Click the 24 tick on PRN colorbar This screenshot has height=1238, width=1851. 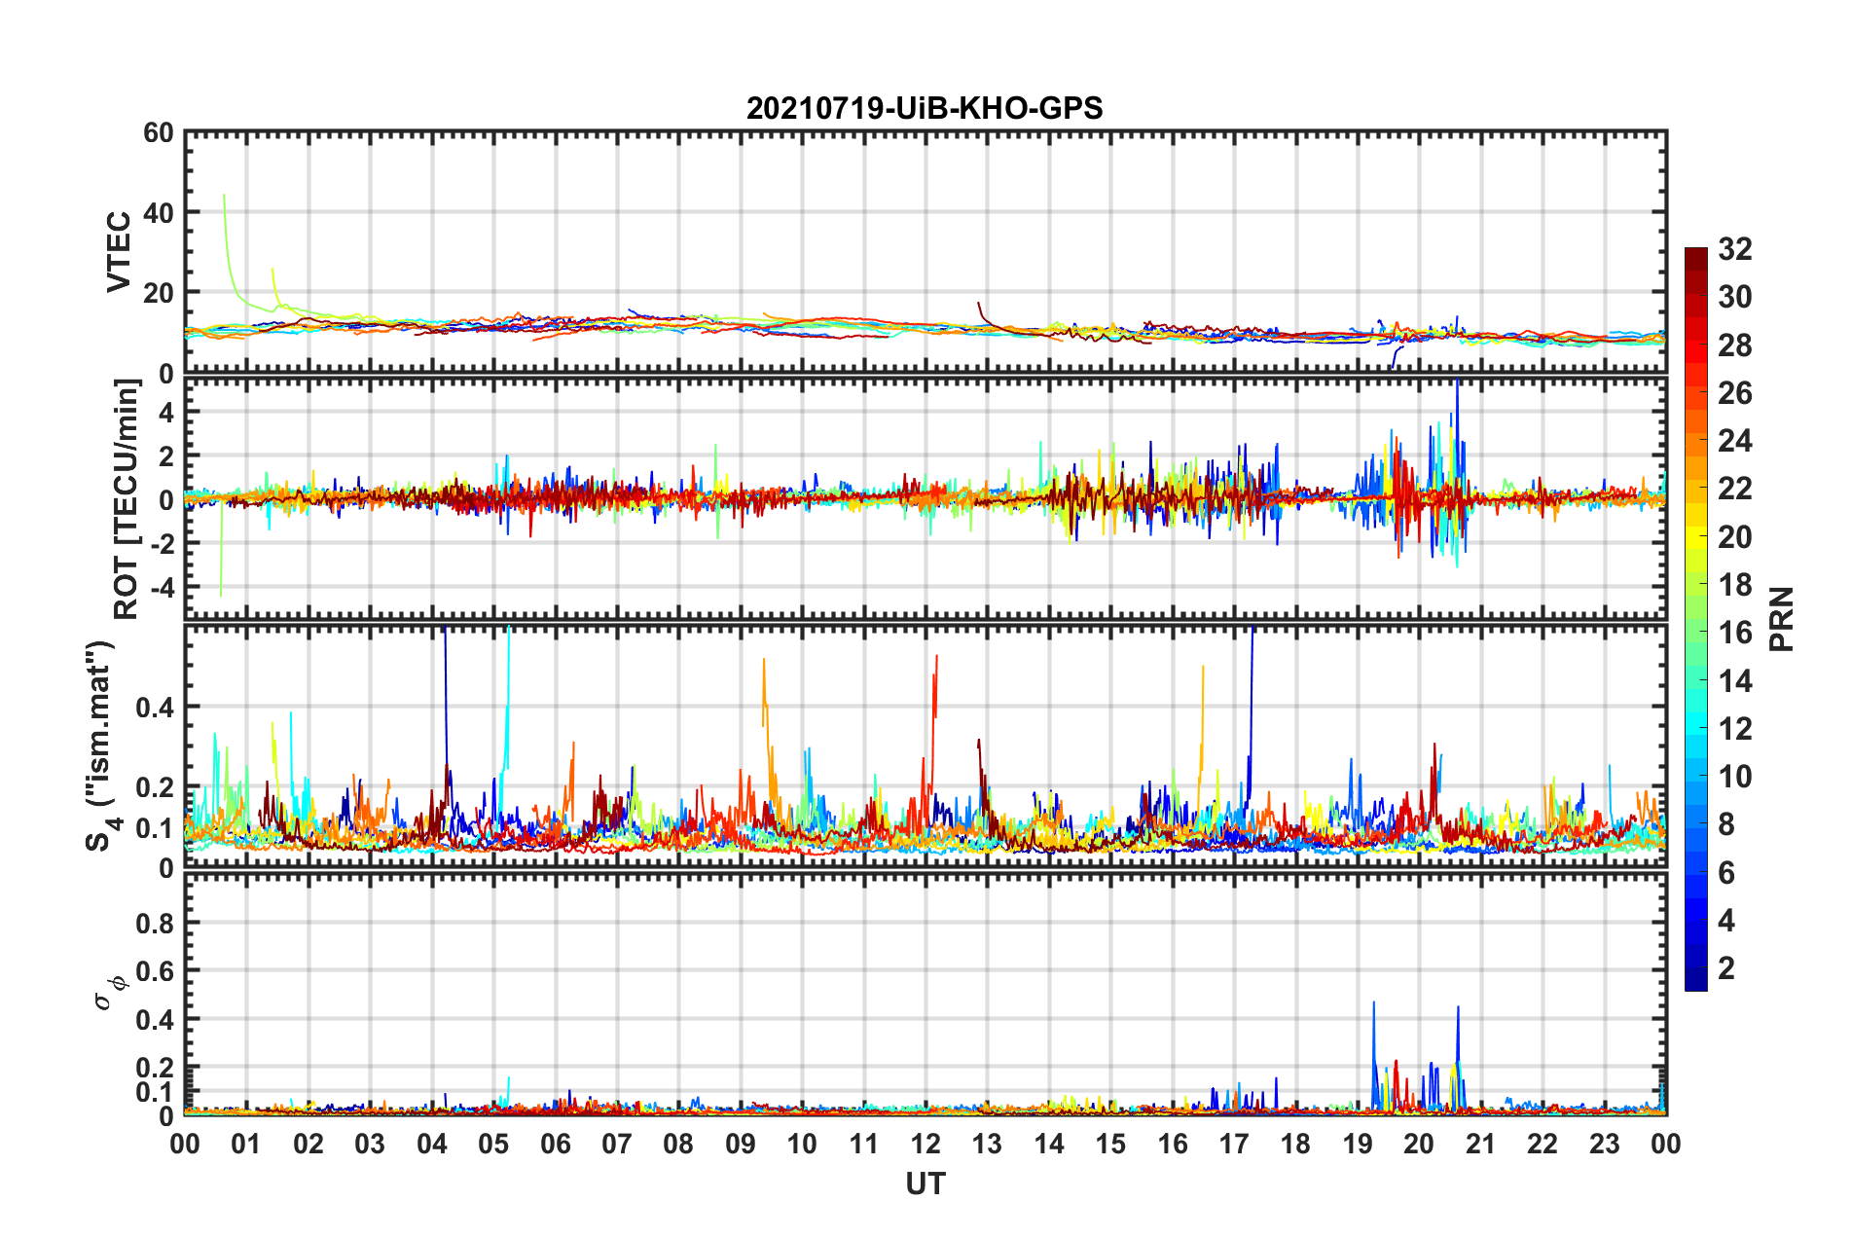click(1734, 441)
